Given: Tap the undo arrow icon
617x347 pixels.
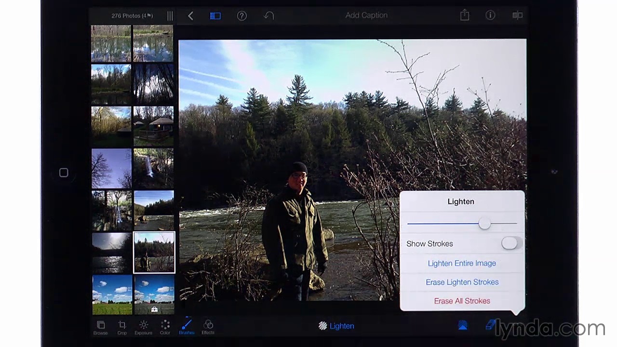Looking at the screenshot, I should tap(268, 16).
